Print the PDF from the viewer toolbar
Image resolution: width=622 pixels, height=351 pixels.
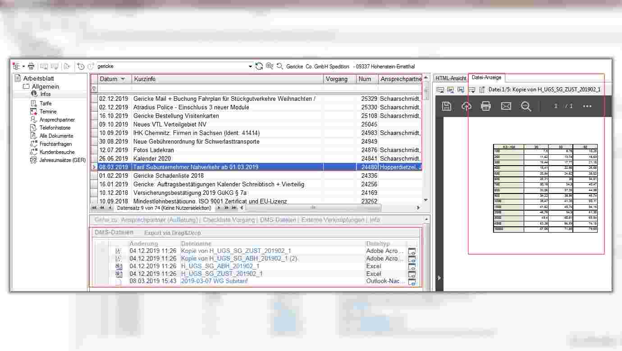pyautogui.click(x=486, y=106)
